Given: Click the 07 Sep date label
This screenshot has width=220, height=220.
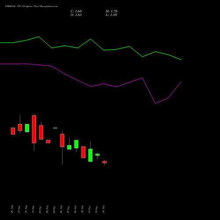Looking at the screenshot, I should [x=68, y=209].
